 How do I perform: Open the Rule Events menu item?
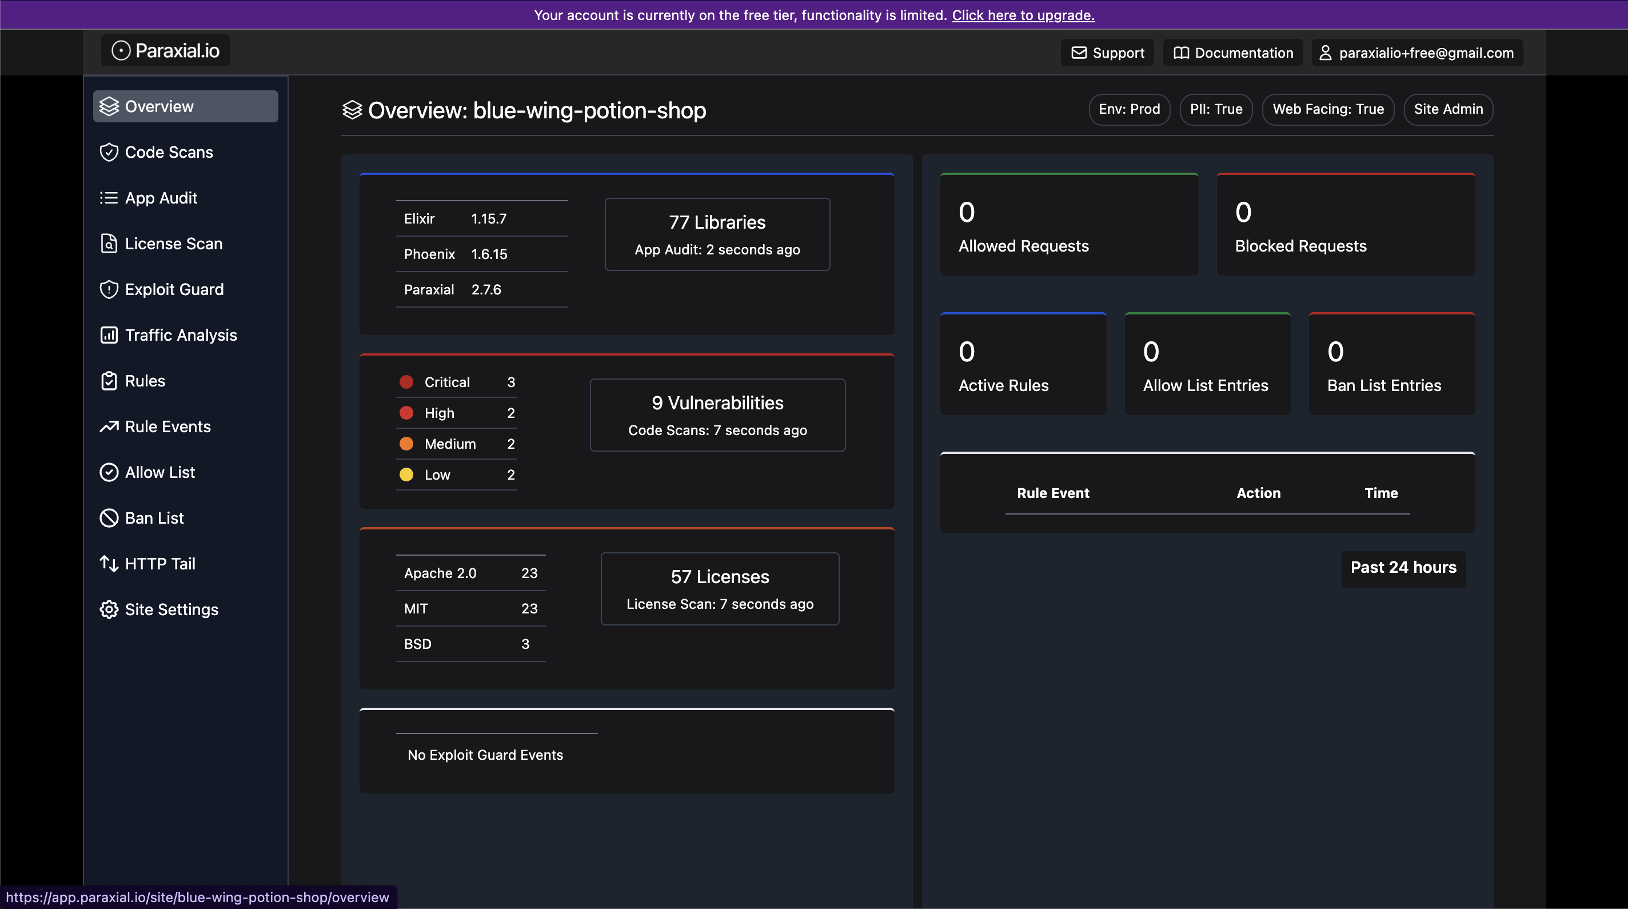click(167, 426)
